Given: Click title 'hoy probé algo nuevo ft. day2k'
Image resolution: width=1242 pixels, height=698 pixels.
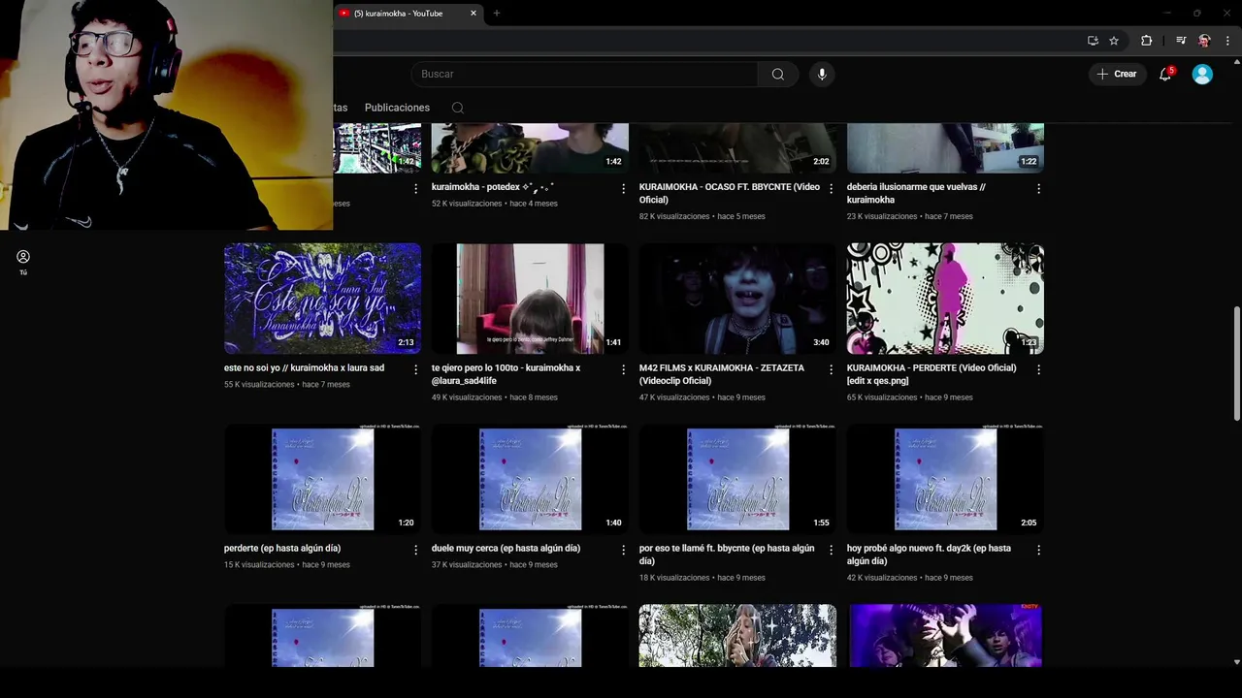Looking at the screenshot, I should pos(929,555).
